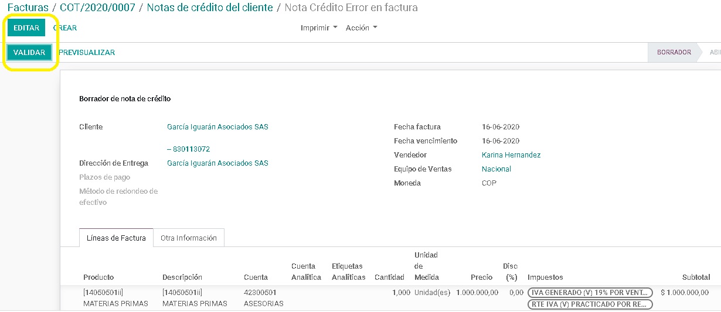Click the RTE IVA (V) PRACTICADO tax tag

point(590,304)
